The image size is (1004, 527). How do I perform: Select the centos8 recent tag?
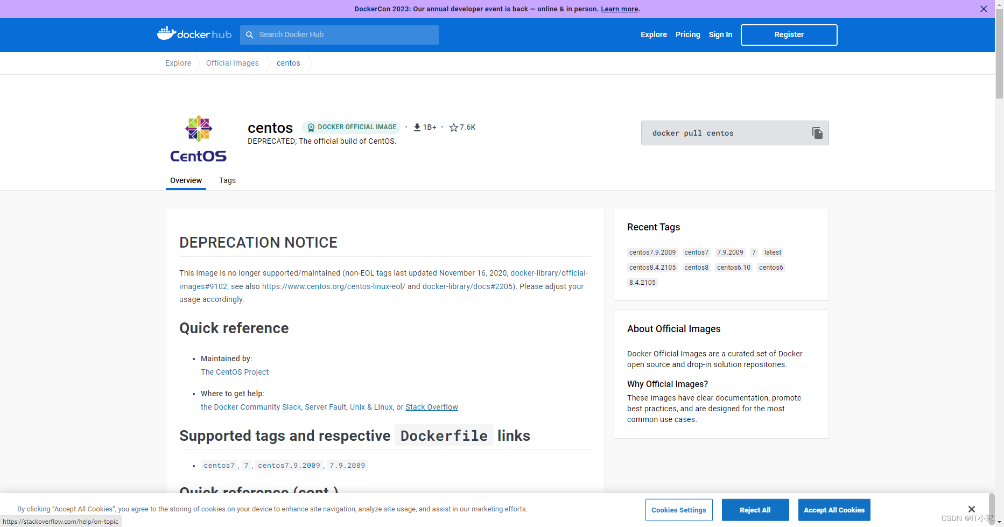697,268
